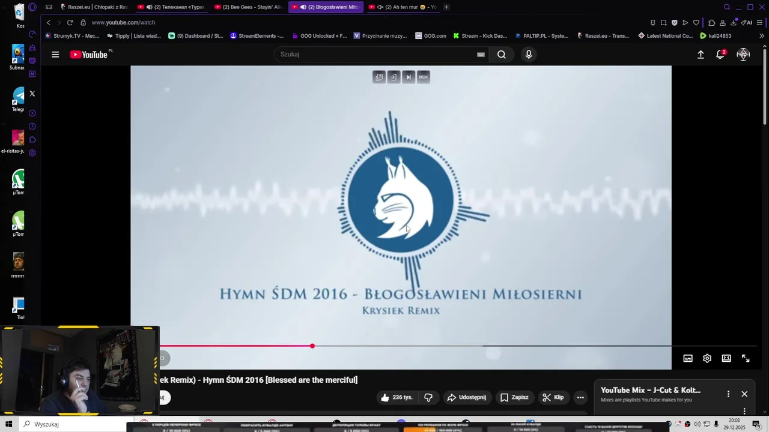This screenshot has height=432, width=769.
Task: Open the kali24853 bookmark
Action: point(716,36)
